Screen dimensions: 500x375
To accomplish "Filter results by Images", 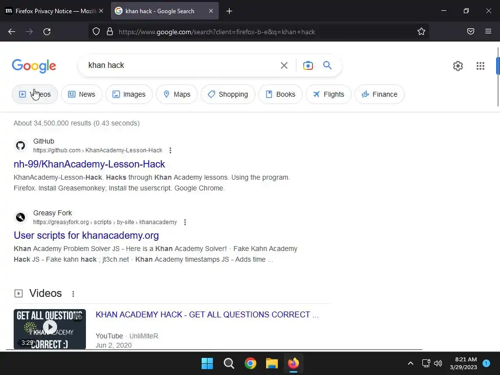I will pos(129,94).
